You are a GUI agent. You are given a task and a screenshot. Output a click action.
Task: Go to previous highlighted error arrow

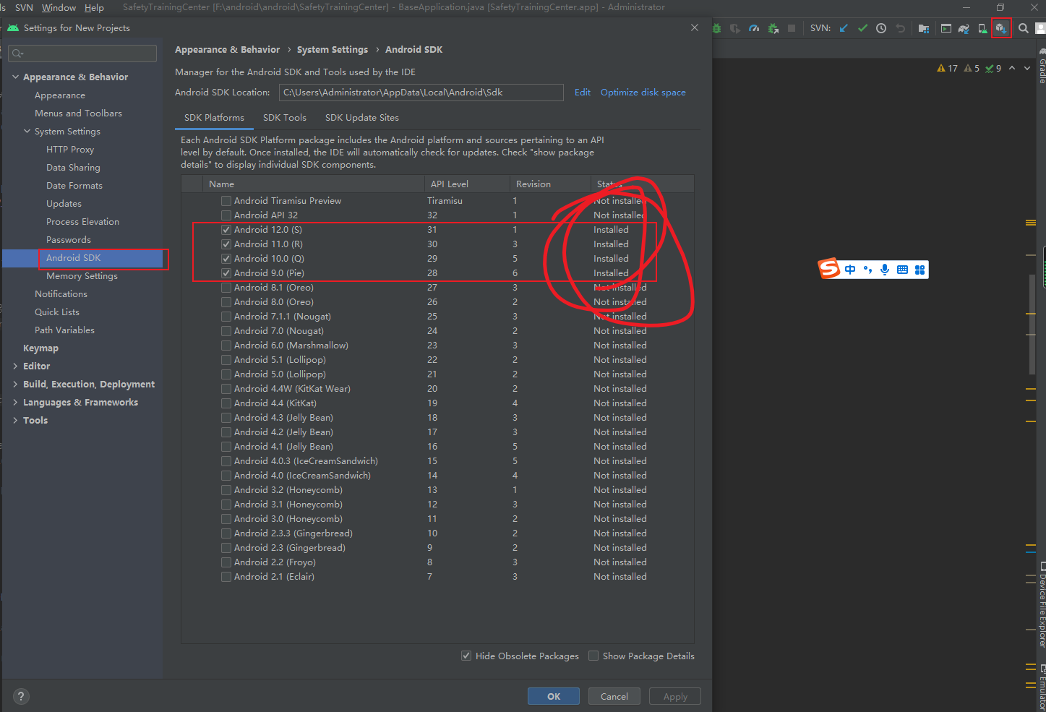click(1012, 68)
